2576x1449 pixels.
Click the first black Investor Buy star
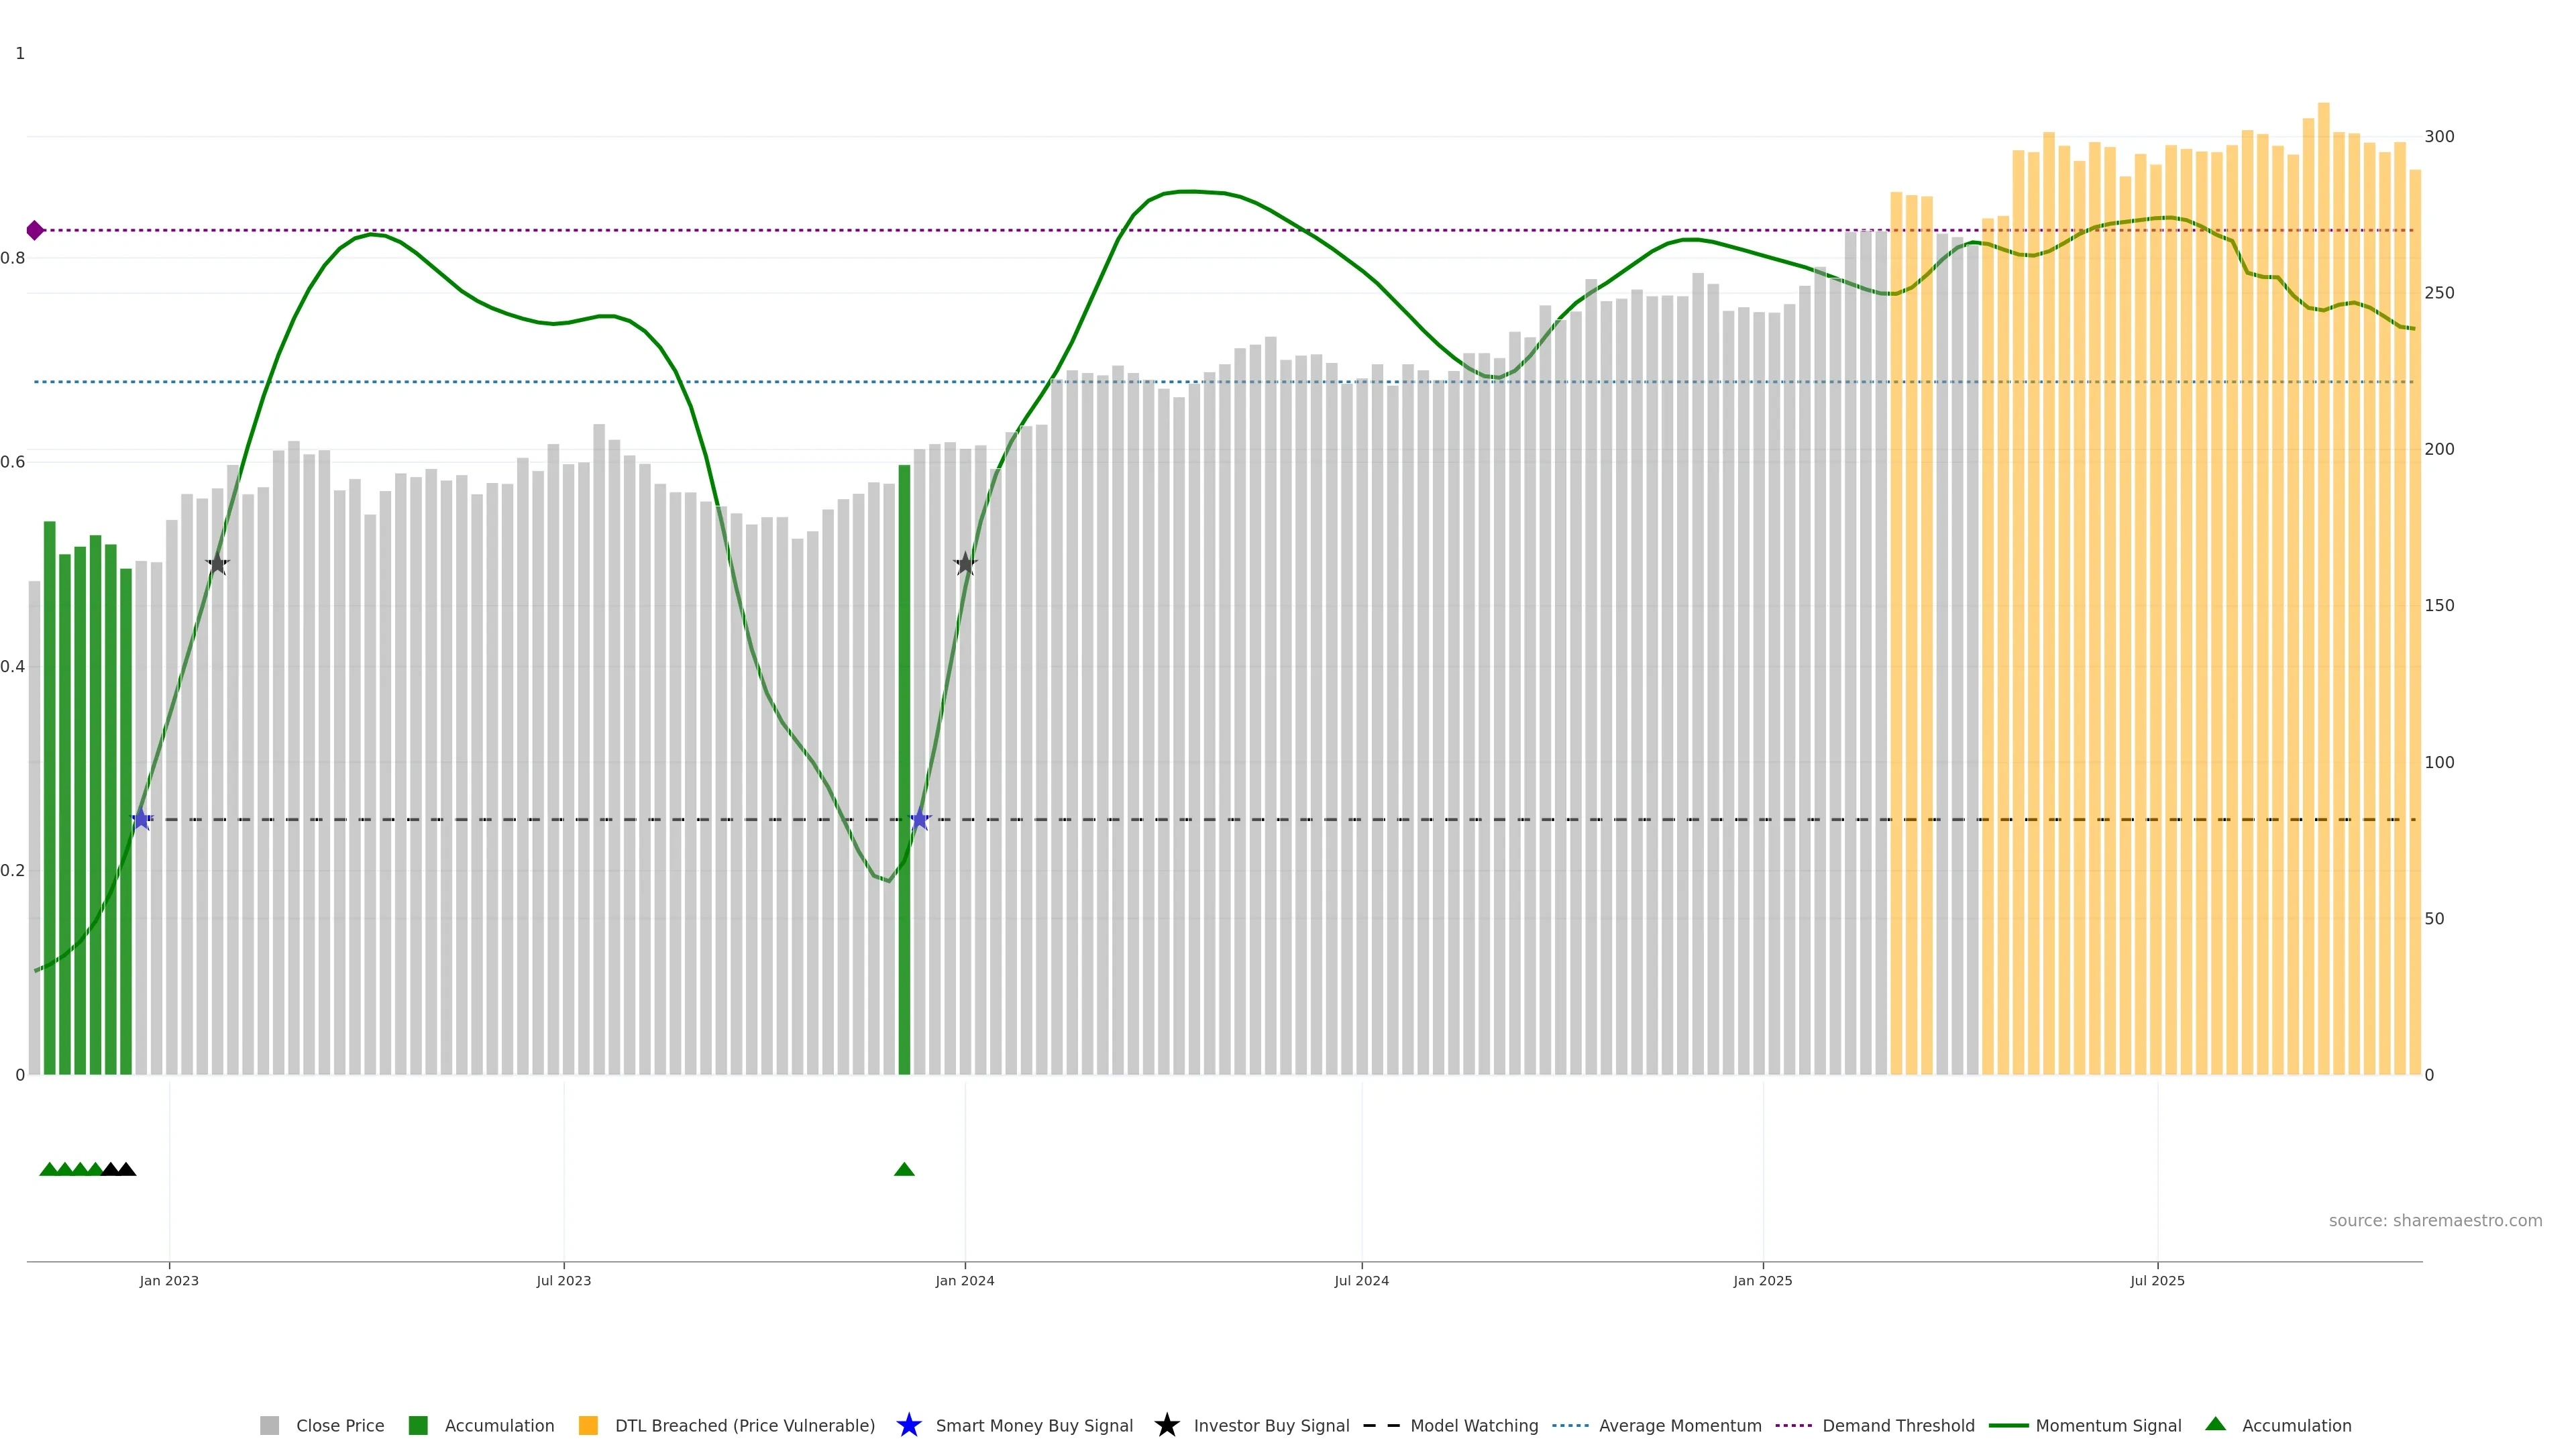218,564
